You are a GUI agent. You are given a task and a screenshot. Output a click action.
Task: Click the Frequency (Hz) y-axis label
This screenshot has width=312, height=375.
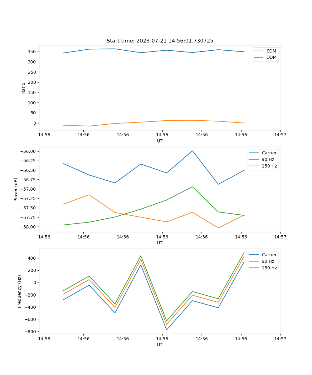[20, 291]
